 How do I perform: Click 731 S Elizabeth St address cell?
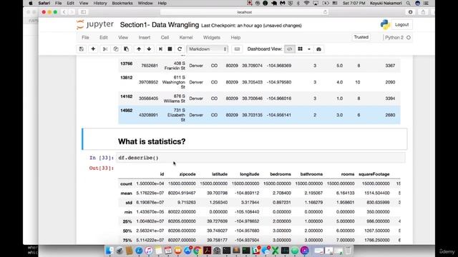pyautogui.click(x=176, y=115)
